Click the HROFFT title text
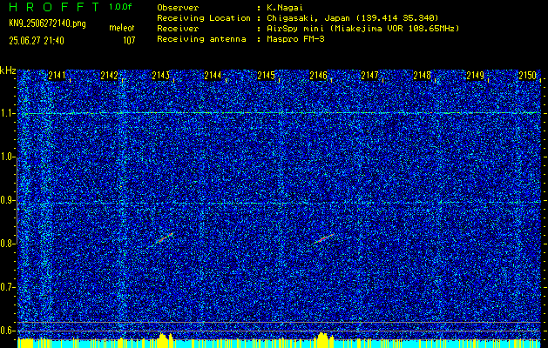548x348 pixels. [54, 7]
